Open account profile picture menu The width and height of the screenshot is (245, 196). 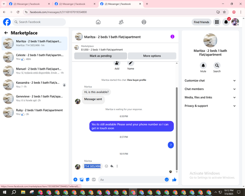[235, 22]
